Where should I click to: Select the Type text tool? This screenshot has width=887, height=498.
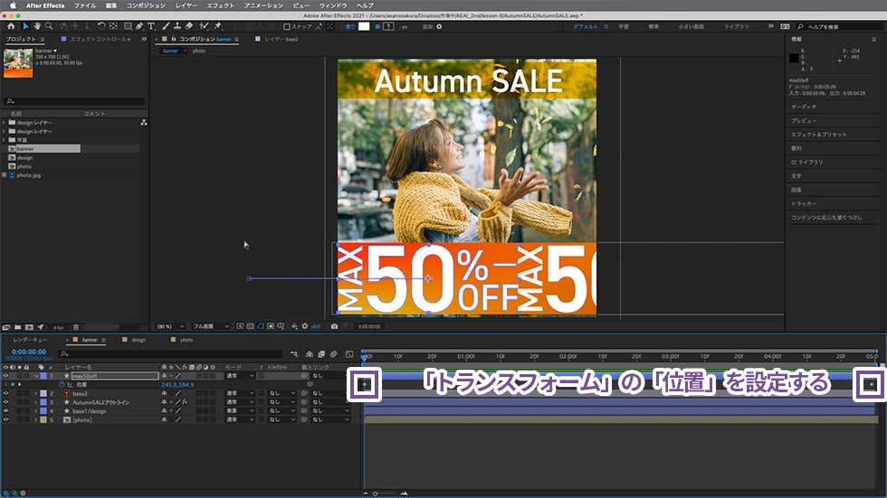[x=151, y=26]
